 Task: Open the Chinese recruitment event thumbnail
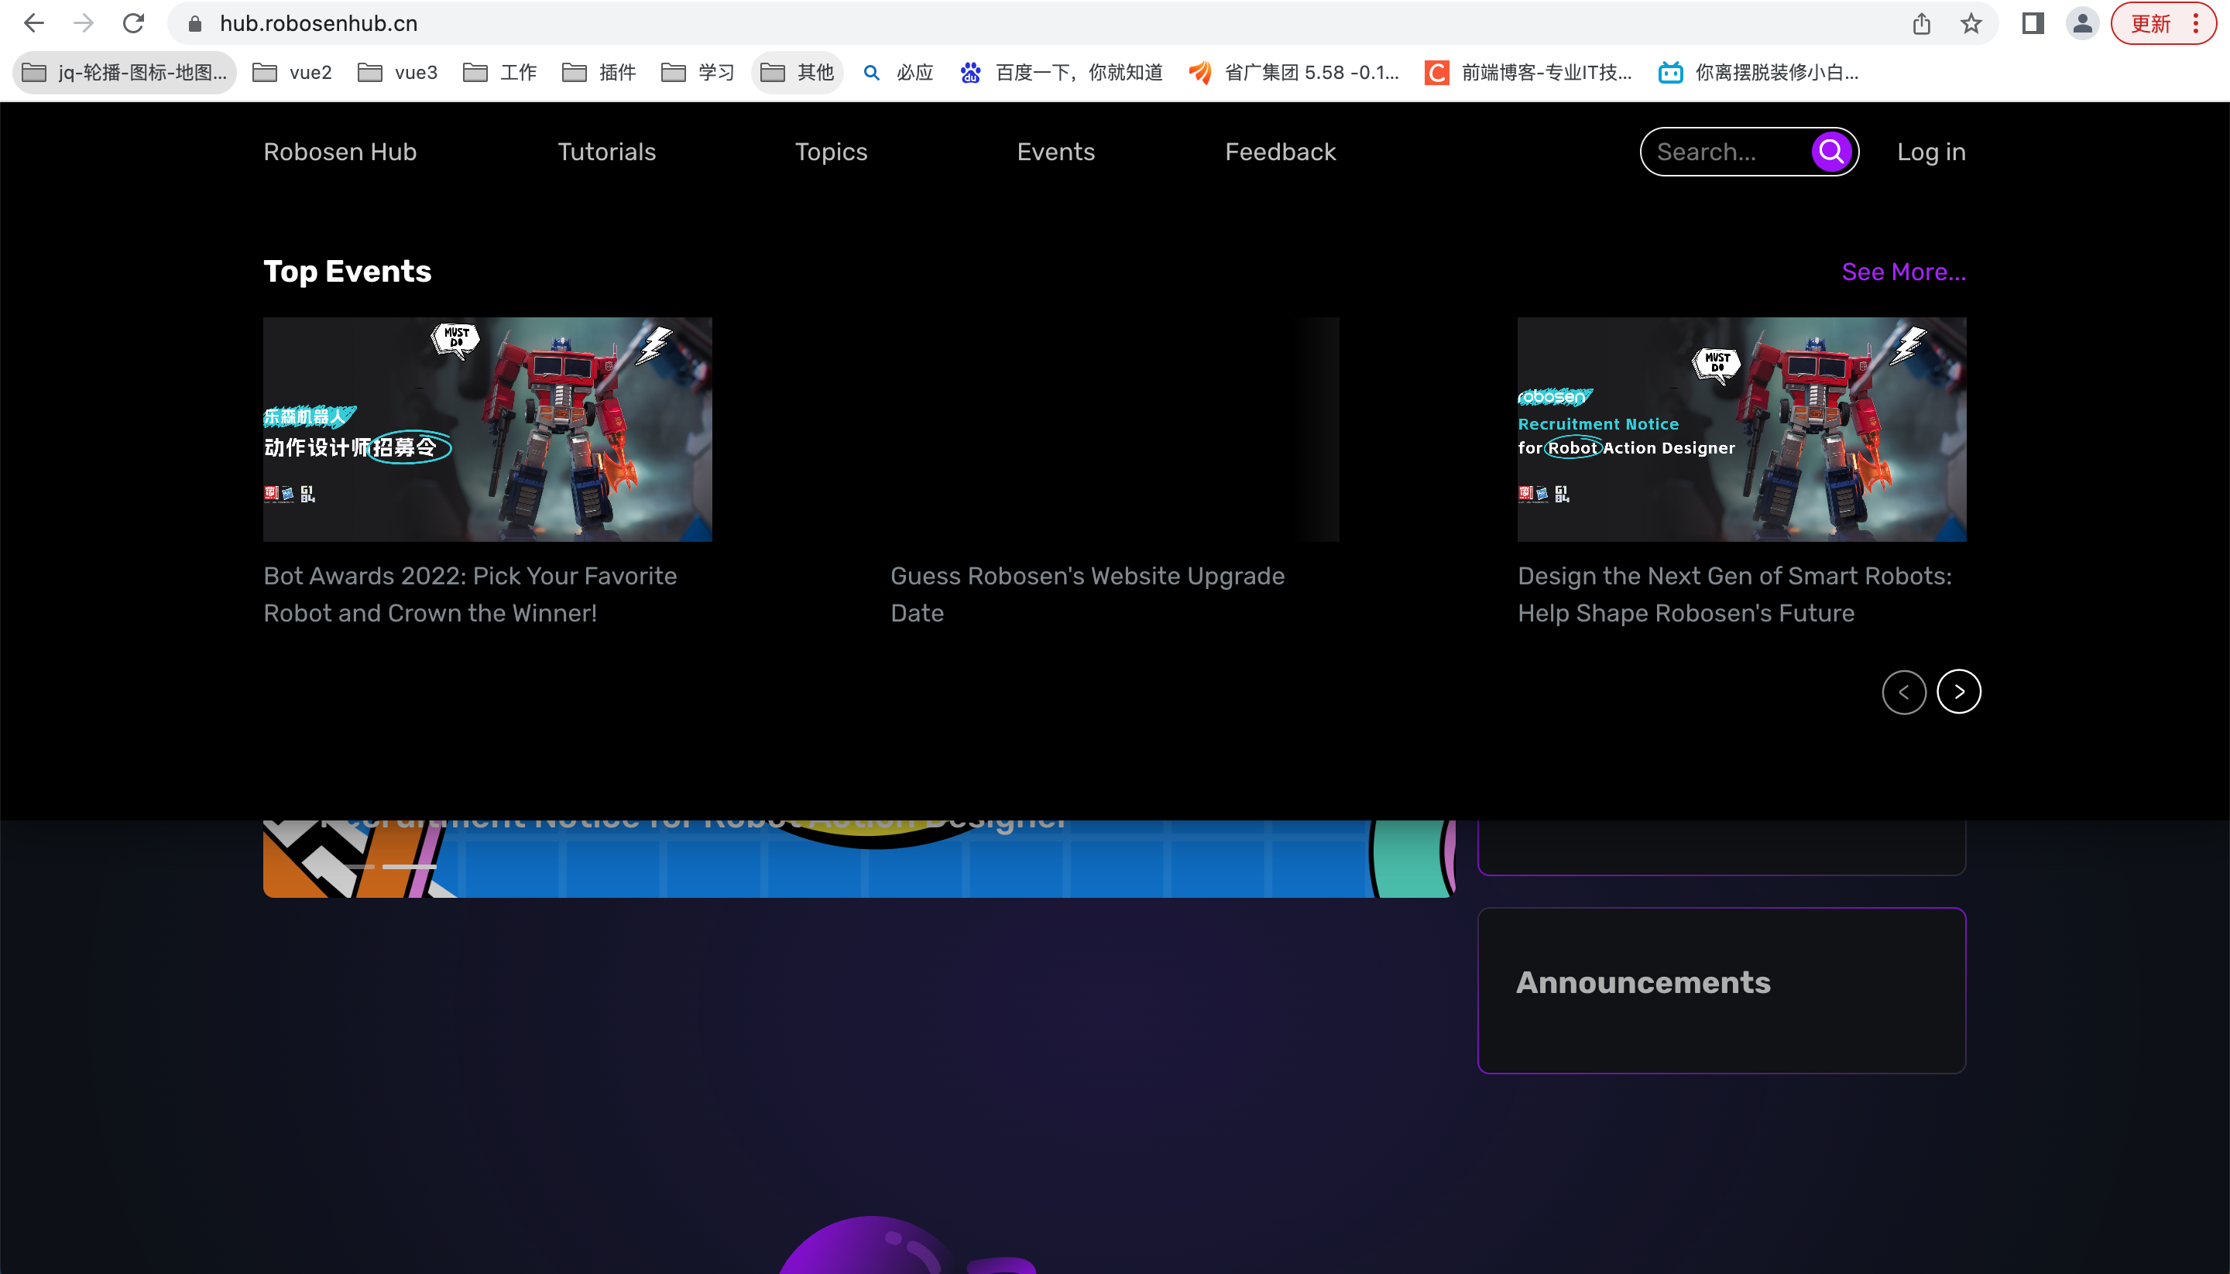pos(488,430)
